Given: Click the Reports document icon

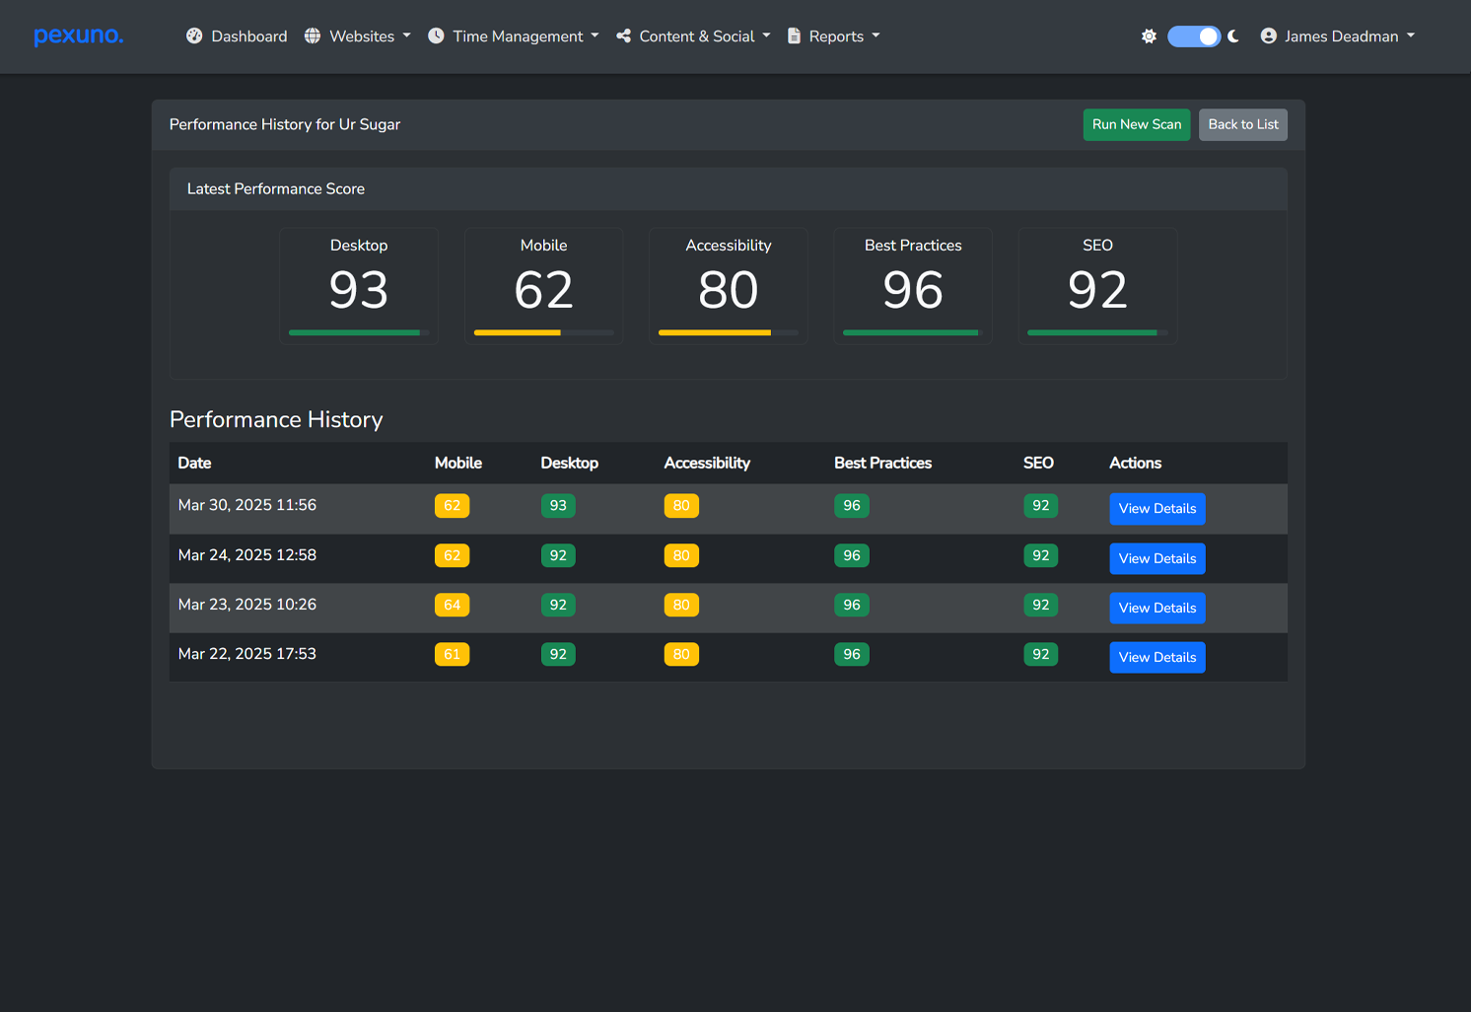Looking at the screenshot, I should click(x=794, y=36).
